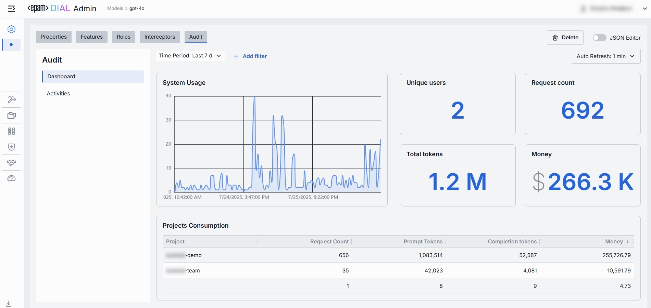Switch to the Features tab
Image resolution: width=651 pixels, height=308 pixels.
[92, 37]
